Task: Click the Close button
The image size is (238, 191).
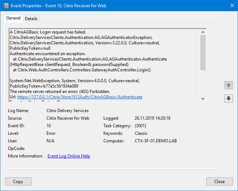Action: (x=220, y=181)
